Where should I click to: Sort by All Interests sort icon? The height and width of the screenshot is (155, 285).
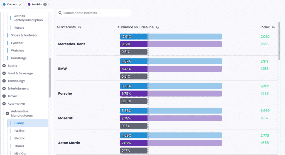click(x=80, y=27)
